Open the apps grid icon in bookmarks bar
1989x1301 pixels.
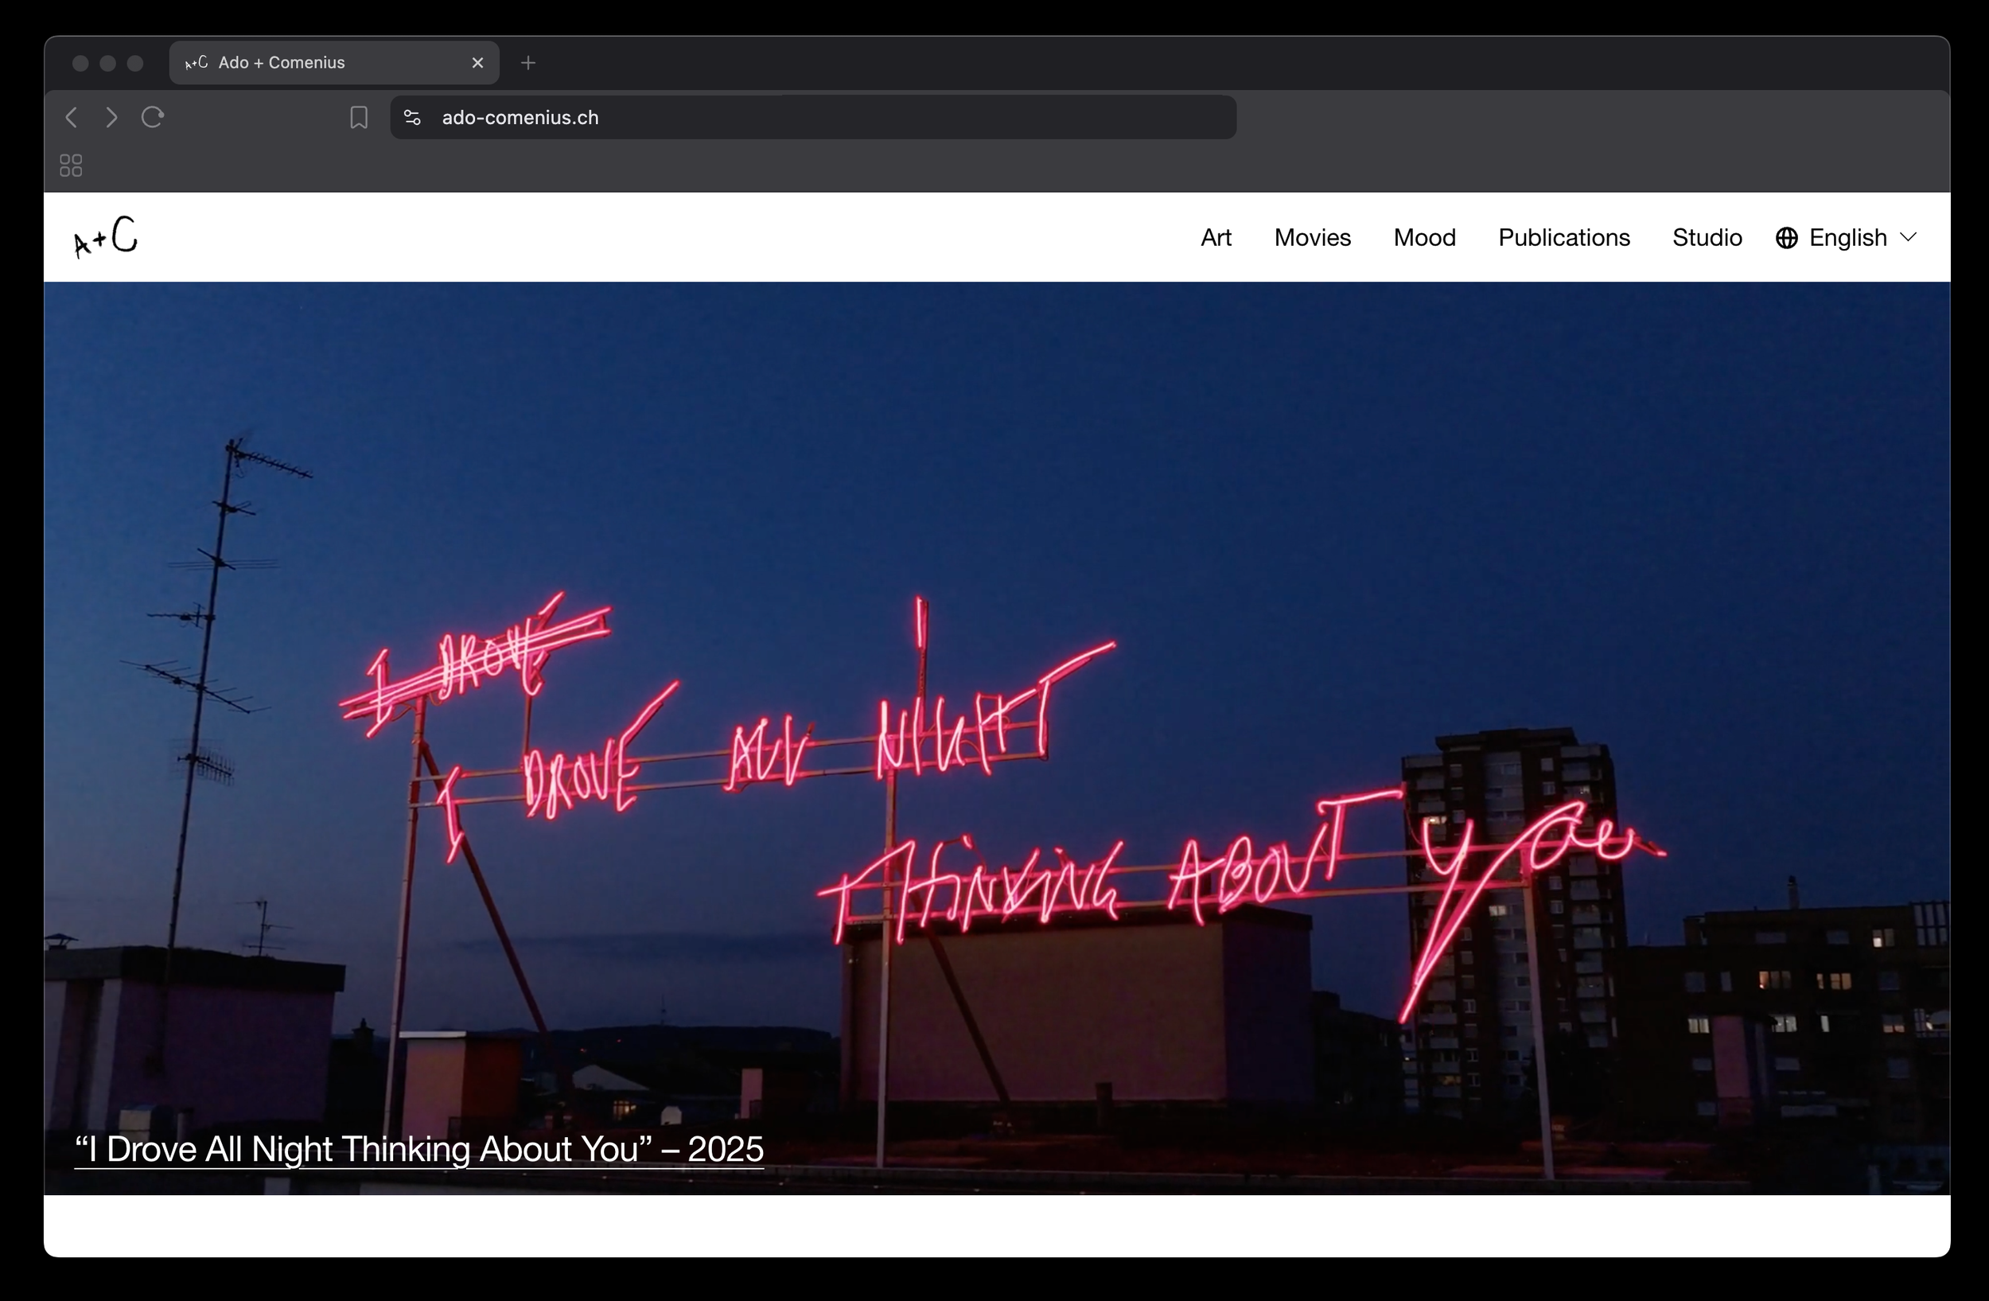[x=71, y=166]
